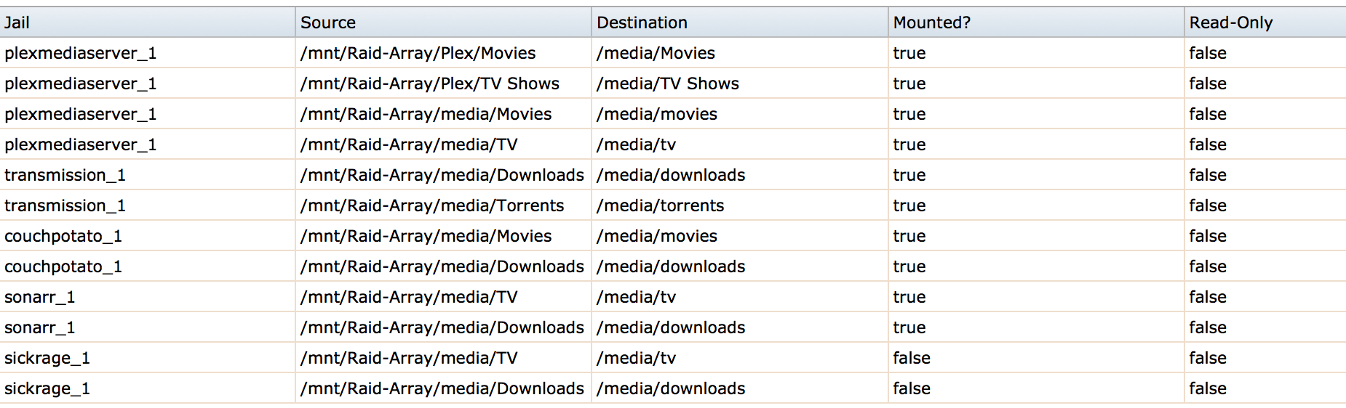Screen dimensions: 1346x408
Task: Click the Mounted? column header
Action: pyautogui.click(x=1036, y=23)
